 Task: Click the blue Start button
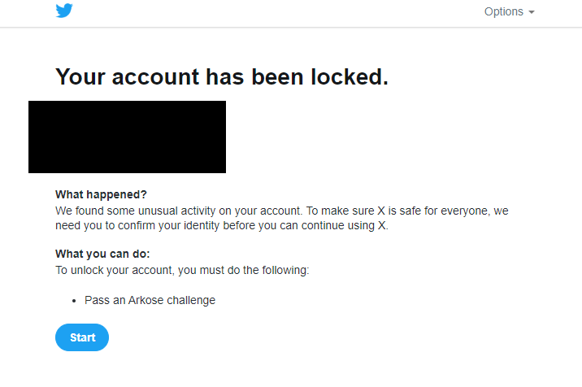click(x=82, y=337)
